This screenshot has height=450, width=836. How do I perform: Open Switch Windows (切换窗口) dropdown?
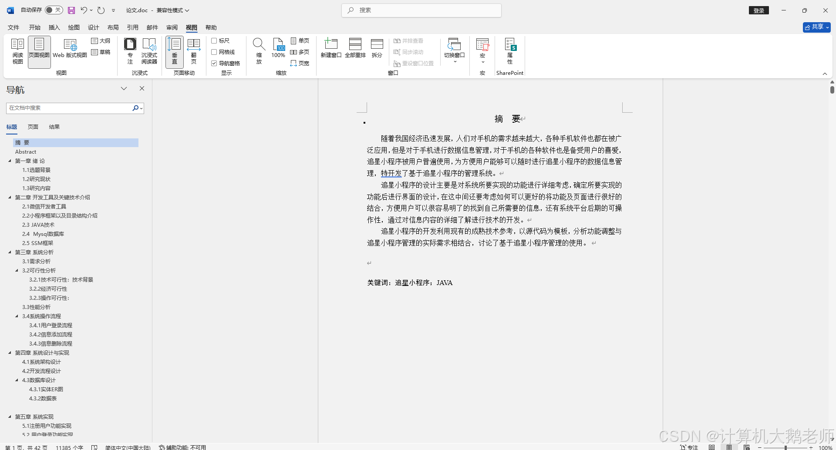click(455, 51)
